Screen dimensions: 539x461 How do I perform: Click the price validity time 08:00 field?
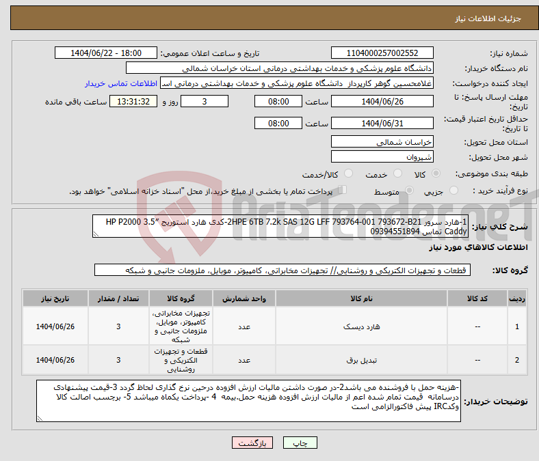[x=278, y=123]
